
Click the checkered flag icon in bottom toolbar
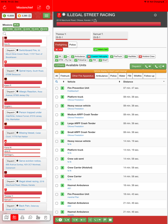coord(105,220)
